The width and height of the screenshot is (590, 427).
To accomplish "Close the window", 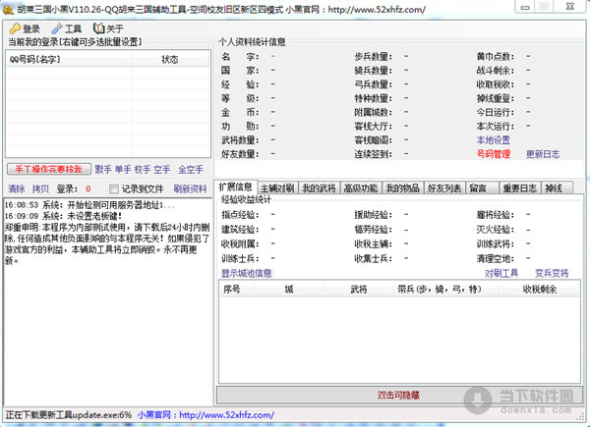I will (570, 7).
